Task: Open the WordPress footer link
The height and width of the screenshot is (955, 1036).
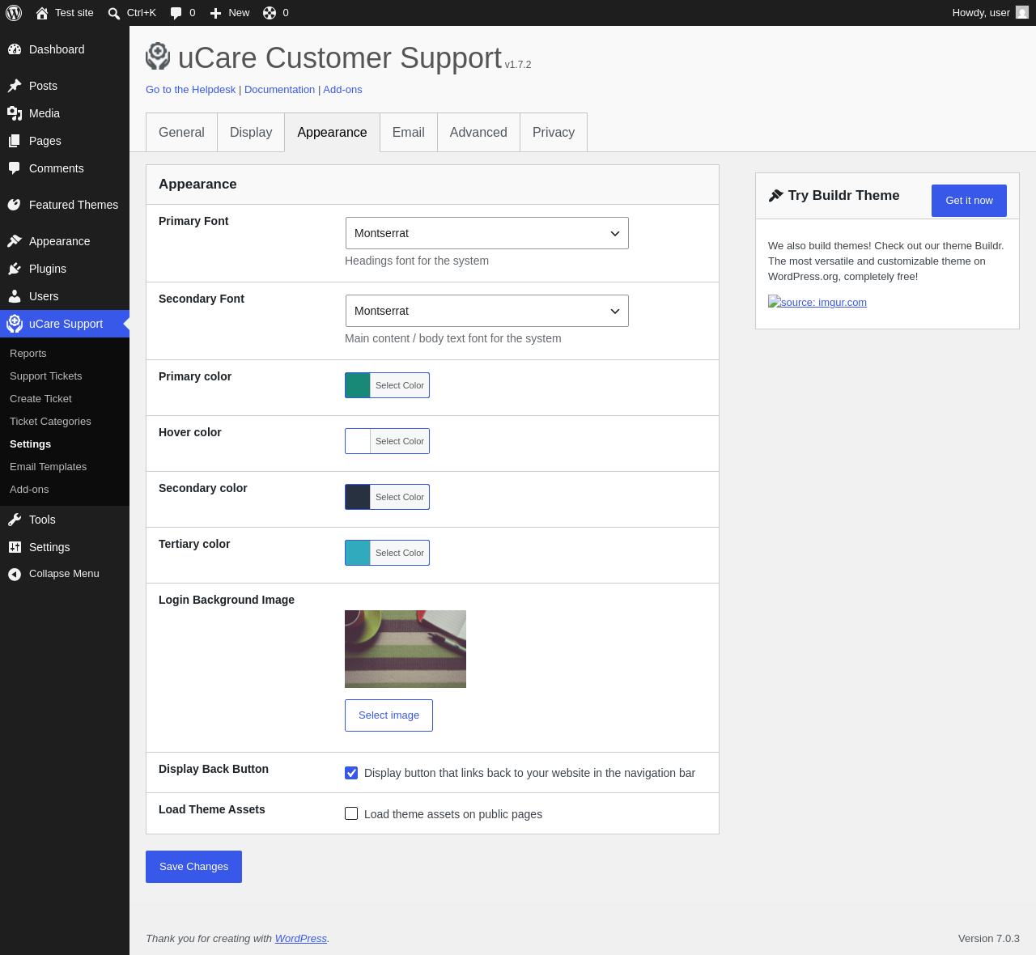Action: pyautogui.click(x=301, y=939)
